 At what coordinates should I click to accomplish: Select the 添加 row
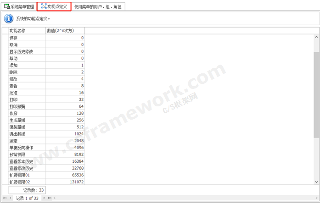(46, 65)
